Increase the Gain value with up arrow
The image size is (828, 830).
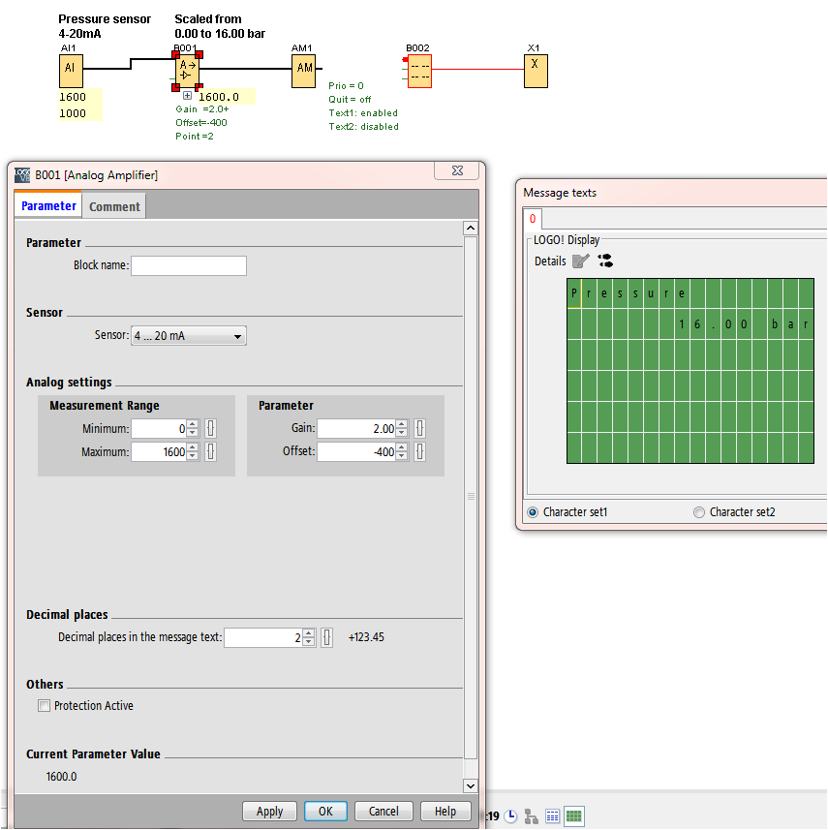tap(402, 424)
